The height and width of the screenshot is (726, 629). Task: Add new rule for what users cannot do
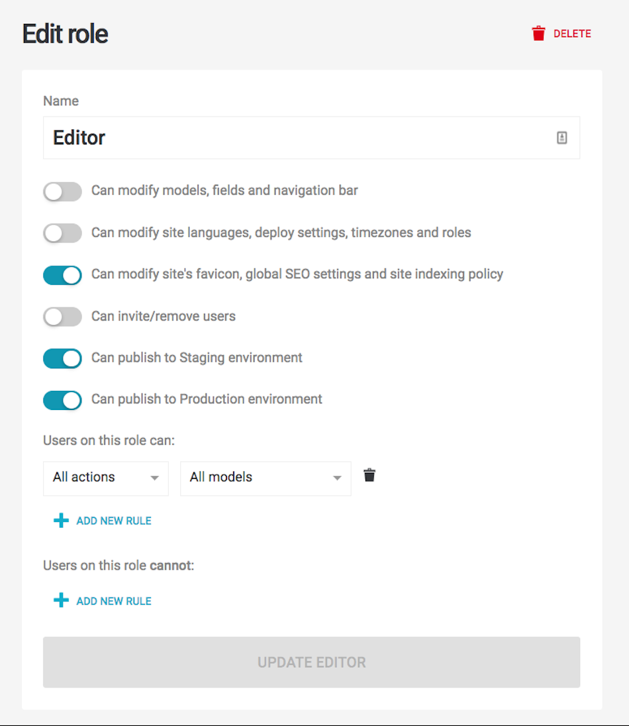[x=103, y=601]
